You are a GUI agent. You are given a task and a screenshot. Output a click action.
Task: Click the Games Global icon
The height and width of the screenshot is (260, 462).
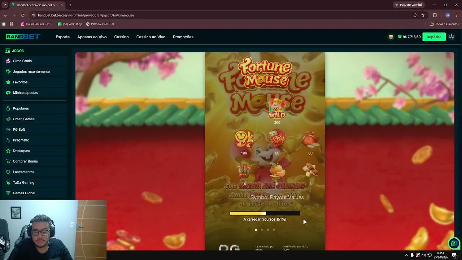click(8, 193)
